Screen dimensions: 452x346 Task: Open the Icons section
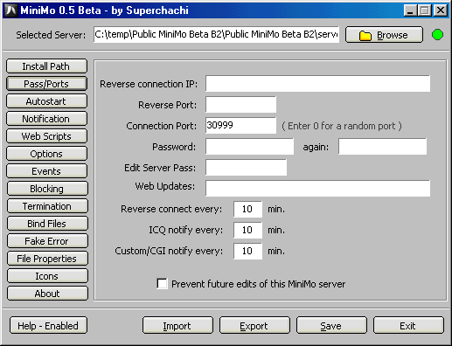[47, 276]
